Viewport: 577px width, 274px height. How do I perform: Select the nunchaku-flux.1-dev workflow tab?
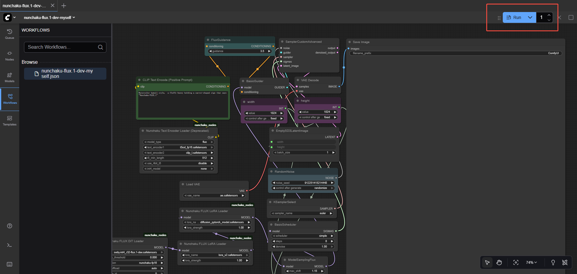[x=24, y=6]
